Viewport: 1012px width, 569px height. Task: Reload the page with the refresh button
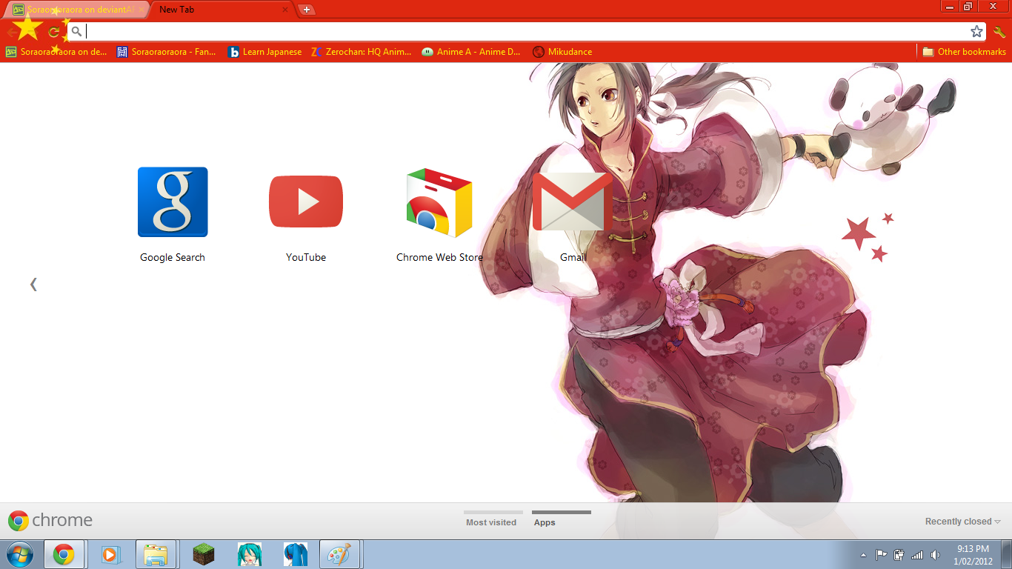click(53, 32)
